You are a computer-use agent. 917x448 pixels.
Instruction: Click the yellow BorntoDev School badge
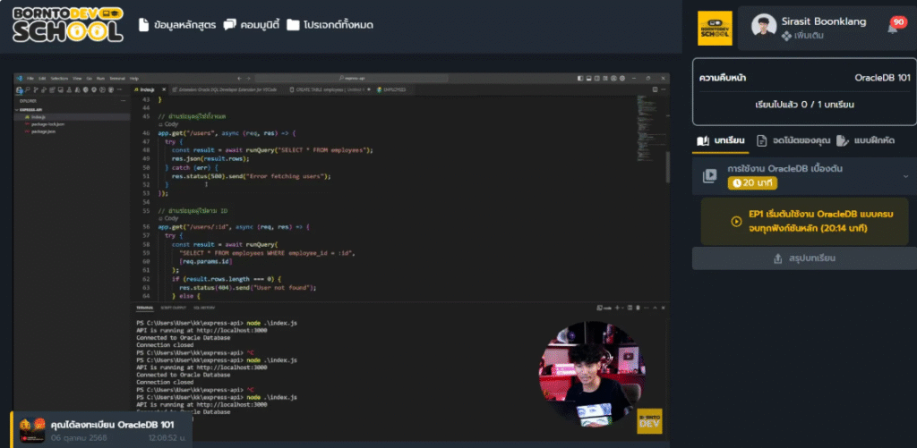[715, 29]
